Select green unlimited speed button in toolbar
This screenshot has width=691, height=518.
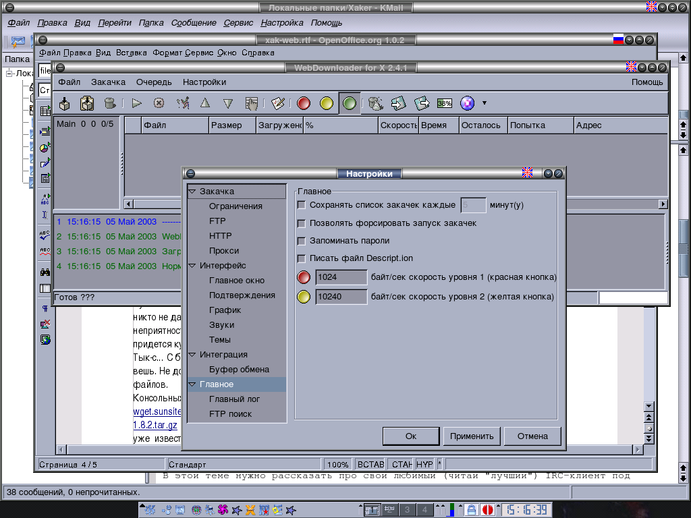[350, 103]
